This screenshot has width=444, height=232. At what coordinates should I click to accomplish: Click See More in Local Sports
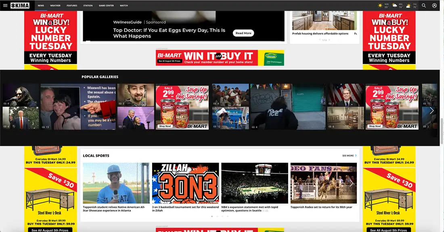(350, 156)
